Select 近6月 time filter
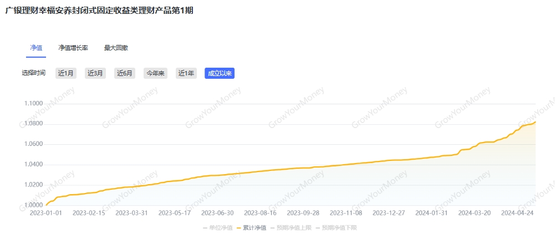Image resolution: width=555 pixels, height=233 pixels. pyautogui.click(x=125, y=73)
